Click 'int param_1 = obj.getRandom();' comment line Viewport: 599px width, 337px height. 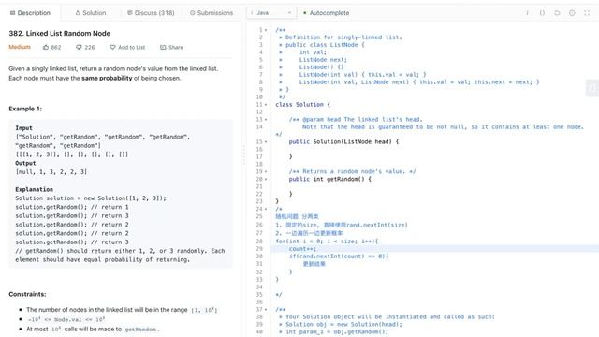[x=337, y=331]
